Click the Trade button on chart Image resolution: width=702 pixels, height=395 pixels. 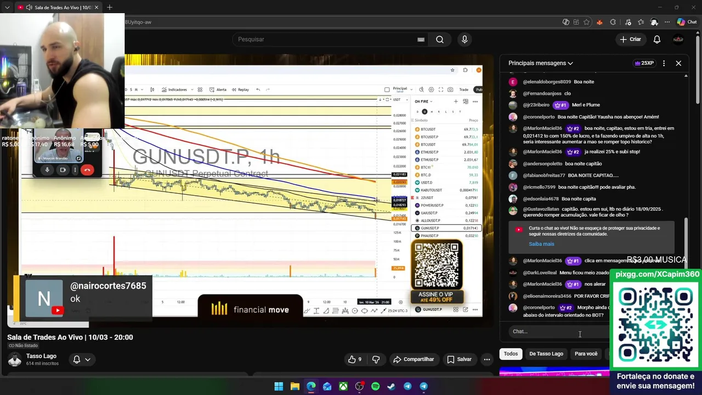[x=464, y=89]
